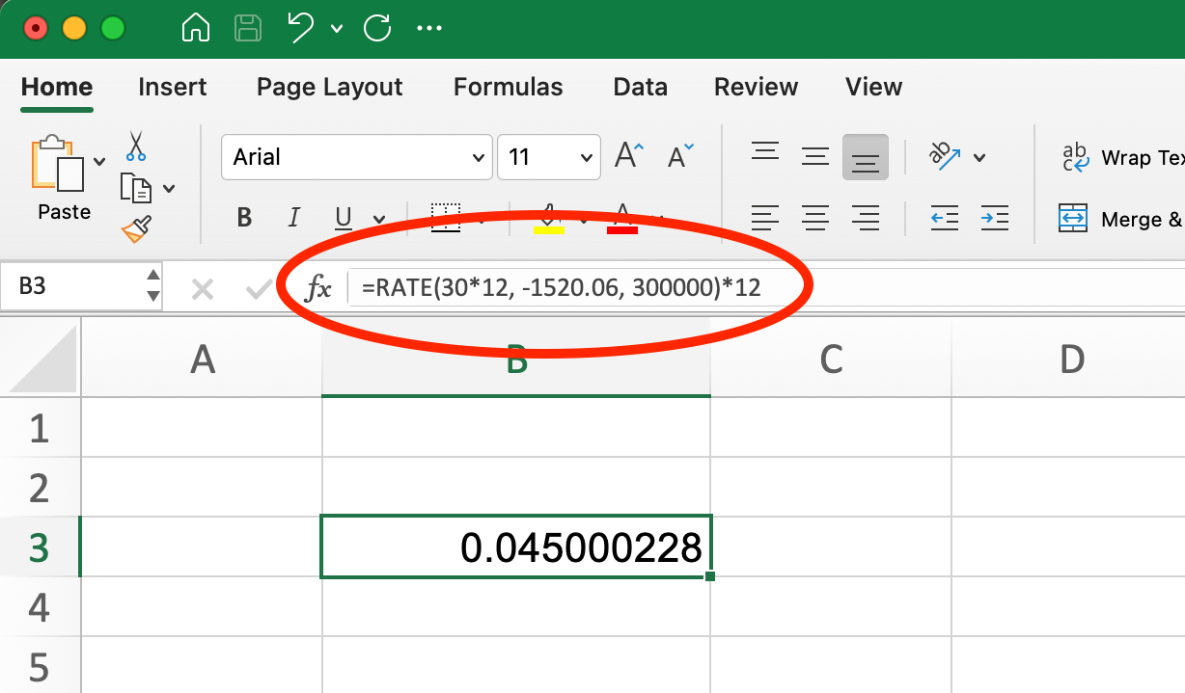Open the undo history dropdown arrow
Image resolution: width=1185 pixels, height=693 pixels.
[336, 29]
